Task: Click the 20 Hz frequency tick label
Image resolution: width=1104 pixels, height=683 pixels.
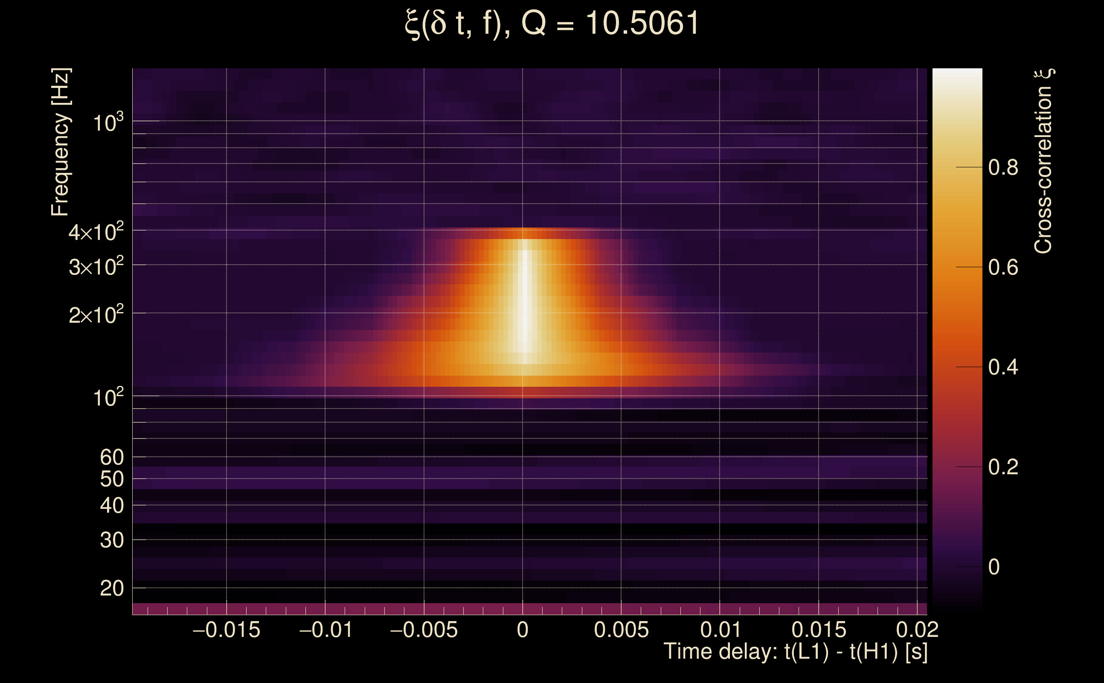Action: click(x=111, y=588)
